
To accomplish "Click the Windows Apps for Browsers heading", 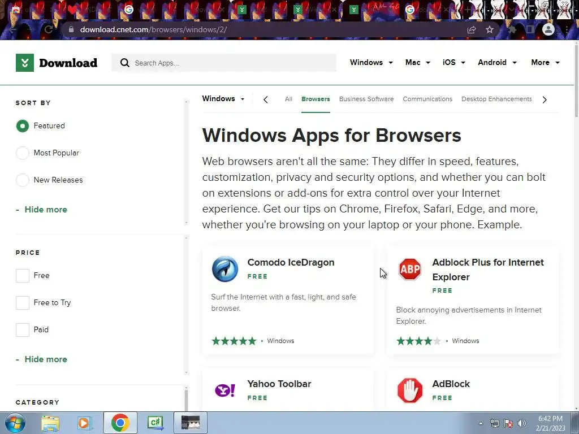I will point(331,136).
